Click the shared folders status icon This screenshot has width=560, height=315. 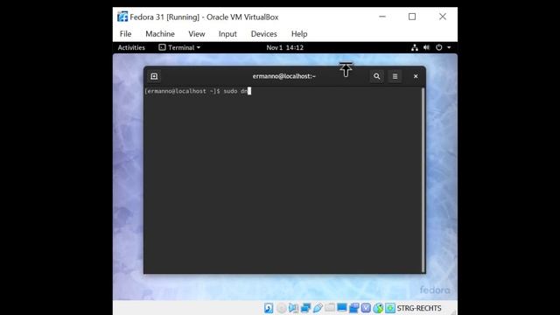pos(330,307)
